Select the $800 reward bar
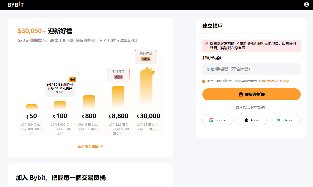Image resolution: width=313 pixels, height=187 pixels. click(89, 103)
